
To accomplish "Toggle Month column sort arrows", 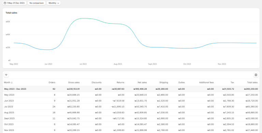I will (x=12, y=83).
